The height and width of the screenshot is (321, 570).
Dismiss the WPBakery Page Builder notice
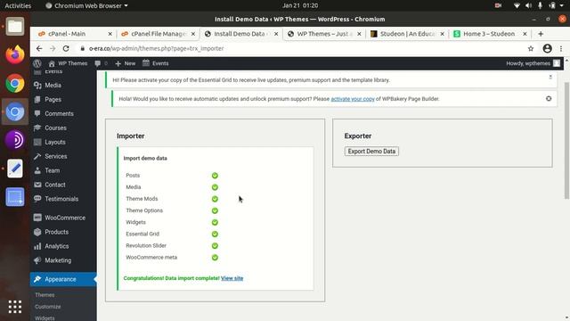tap(549, 99)
